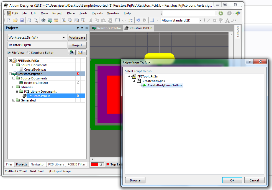The height and width of the screenshot is (190, 272).
Task: Select CreateBody.pas in Projects tree
Action: tap(35, 69)
